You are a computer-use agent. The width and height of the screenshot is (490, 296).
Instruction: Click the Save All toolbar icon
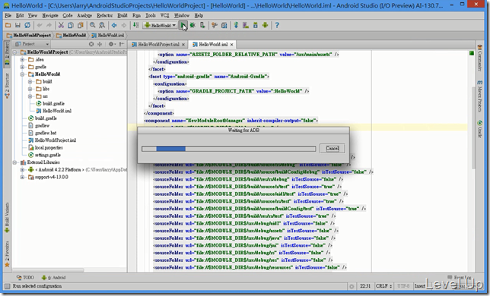(17, 25)
